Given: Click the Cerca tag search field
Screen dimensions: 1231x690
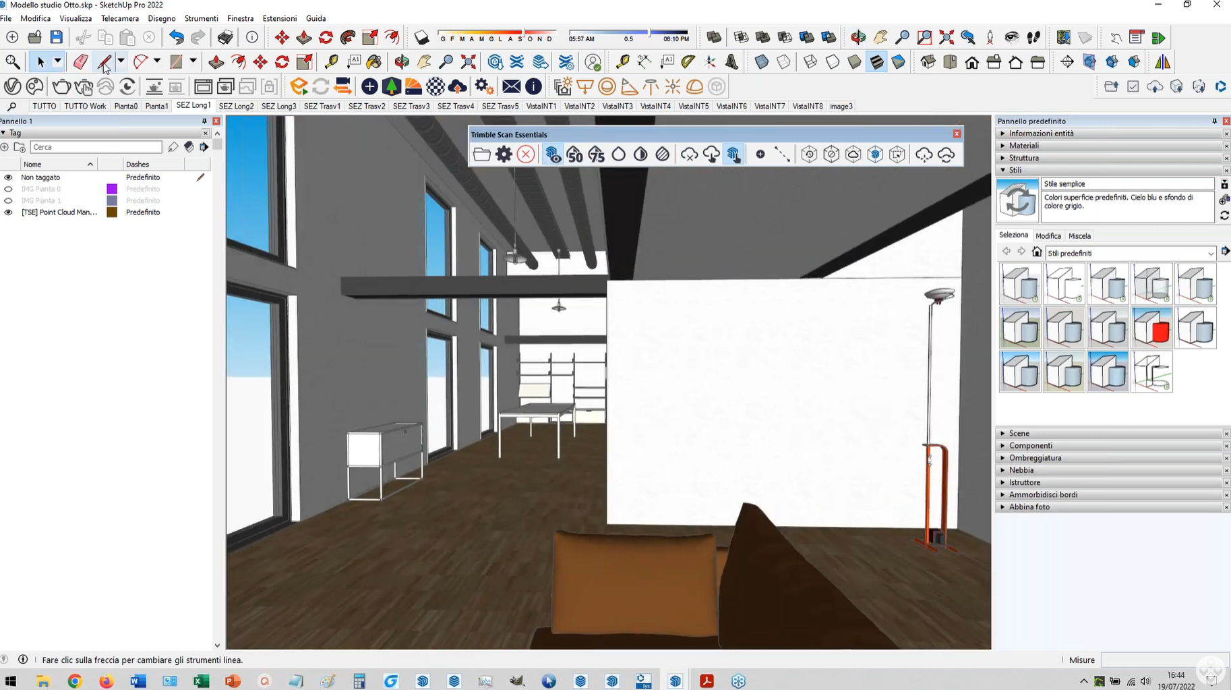Looking at the screenshot, I should tap(96, 147).
